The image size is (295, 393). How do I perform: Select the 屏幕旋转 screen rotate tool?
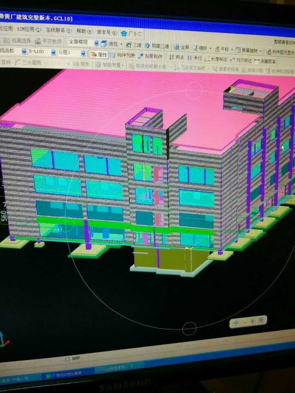pyautogui.click(x=247, y=50)
